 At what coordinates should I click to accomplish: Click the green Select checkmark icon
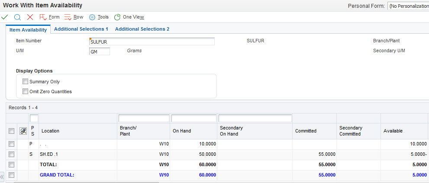pyautogui.click(x=5, y=17)
